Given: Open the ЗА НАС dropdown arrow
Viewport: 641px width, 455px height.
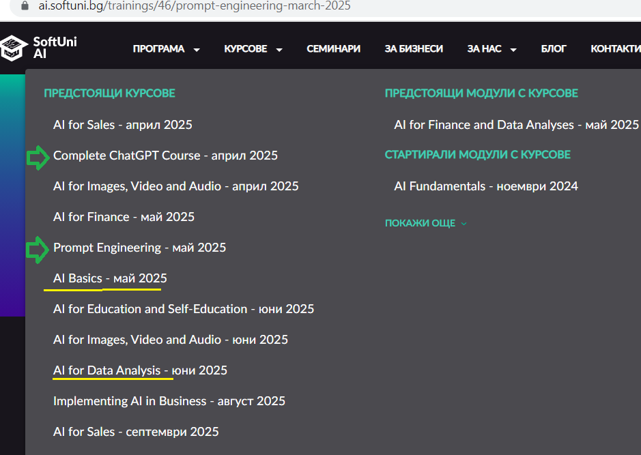Looking at the screenshot, I should [513, 50].
